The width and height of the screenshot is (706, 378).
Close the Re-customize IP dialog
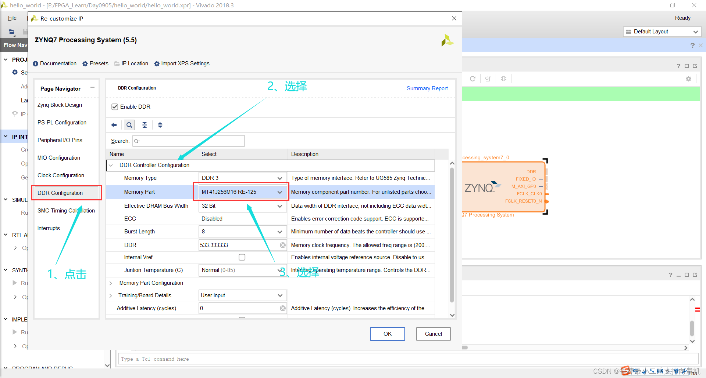tap(454, 18)
